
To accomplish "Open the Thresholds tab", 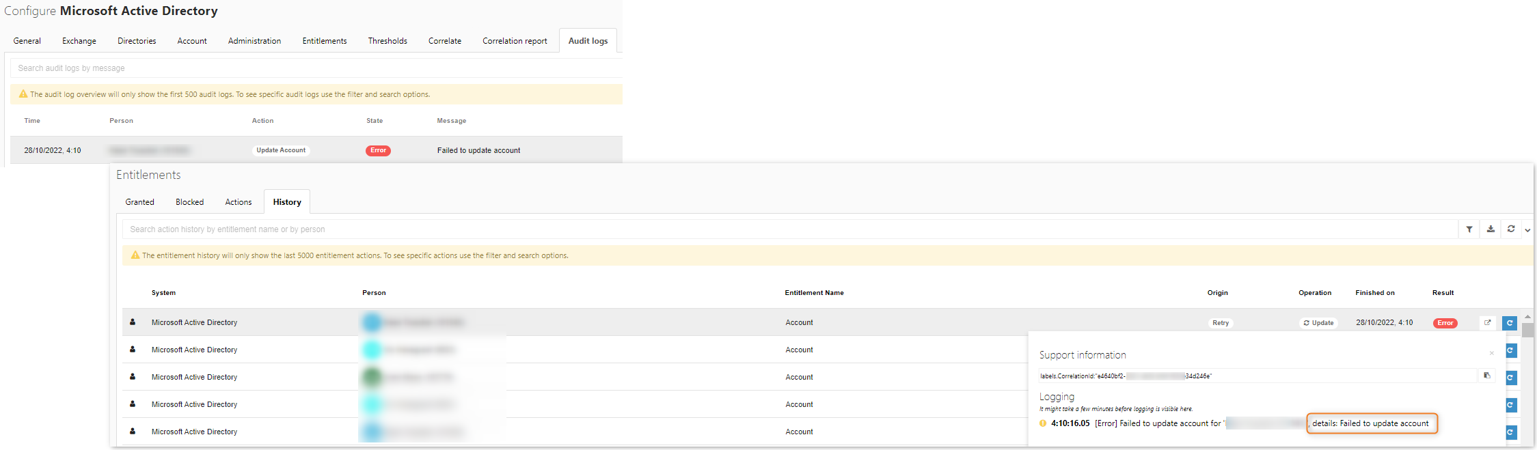I will point(387,41).
